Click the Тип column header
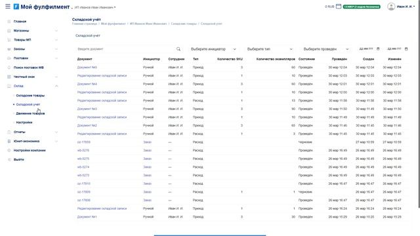The height and width of the screenshot is (236, 420). pyautogui.click(x=196, y=59)
